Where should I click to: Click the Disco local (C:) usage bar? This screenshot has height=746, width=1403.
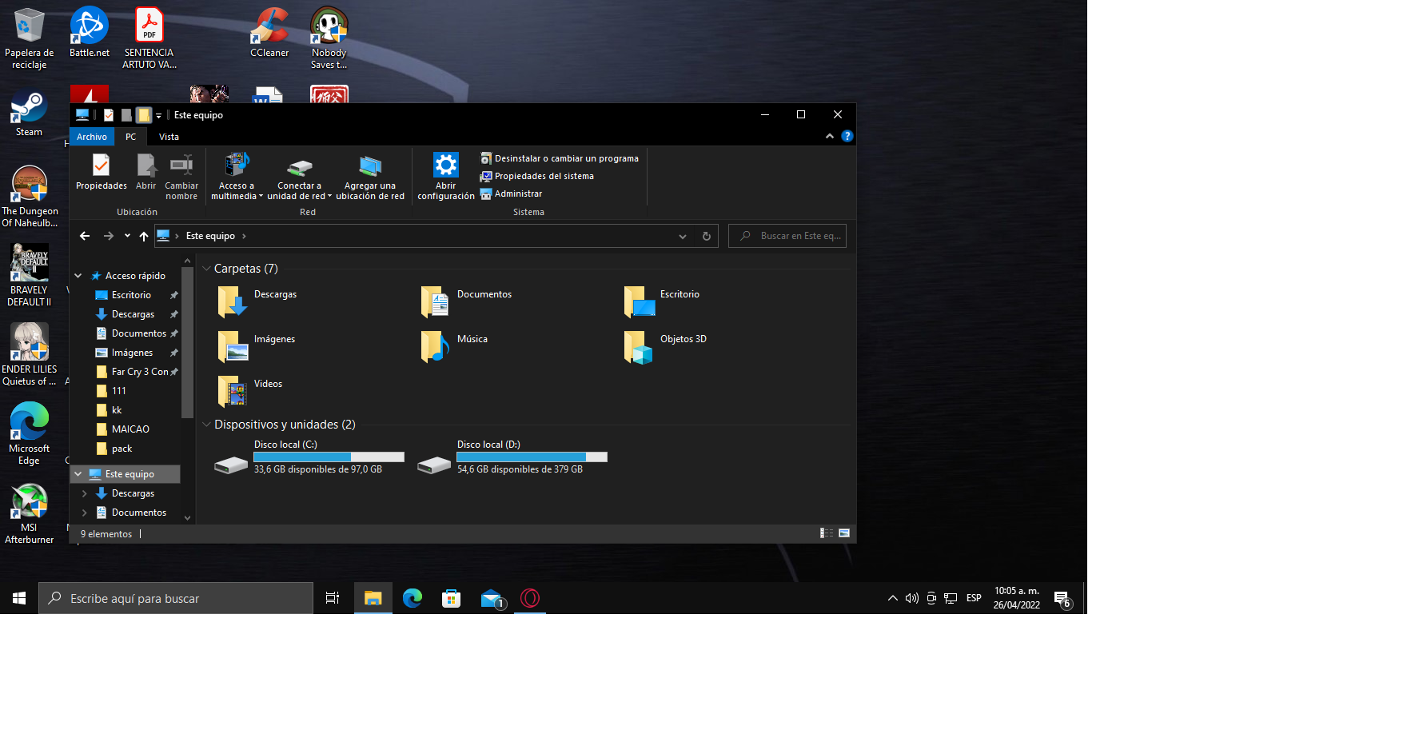pyautogui.click(x=329, y=457)
